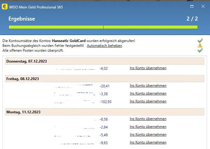210x149 pixels.
Task: Take over the -5,49 transaction
Action: [x=148, y=134]
